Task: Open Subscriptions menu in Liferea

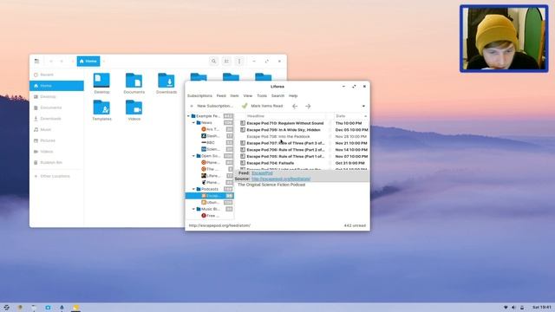Action: click(199, 96)
